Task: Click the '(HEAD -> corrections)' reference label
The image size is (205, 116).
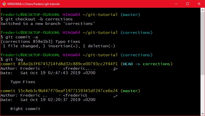Action: (x=147, y=64)
